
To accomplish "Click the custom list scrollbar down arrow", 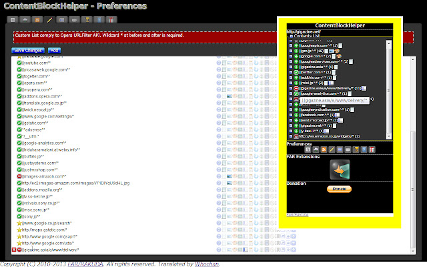I will [x=413, y=251].
